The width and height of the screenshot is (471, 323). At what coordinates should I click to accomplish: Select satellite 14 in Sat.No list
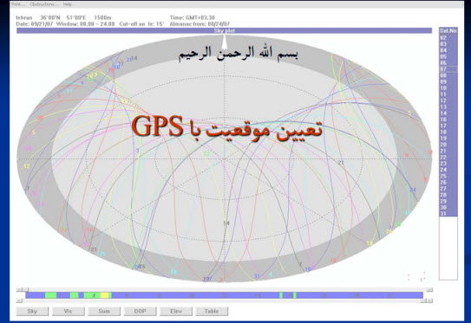(448, 113)
